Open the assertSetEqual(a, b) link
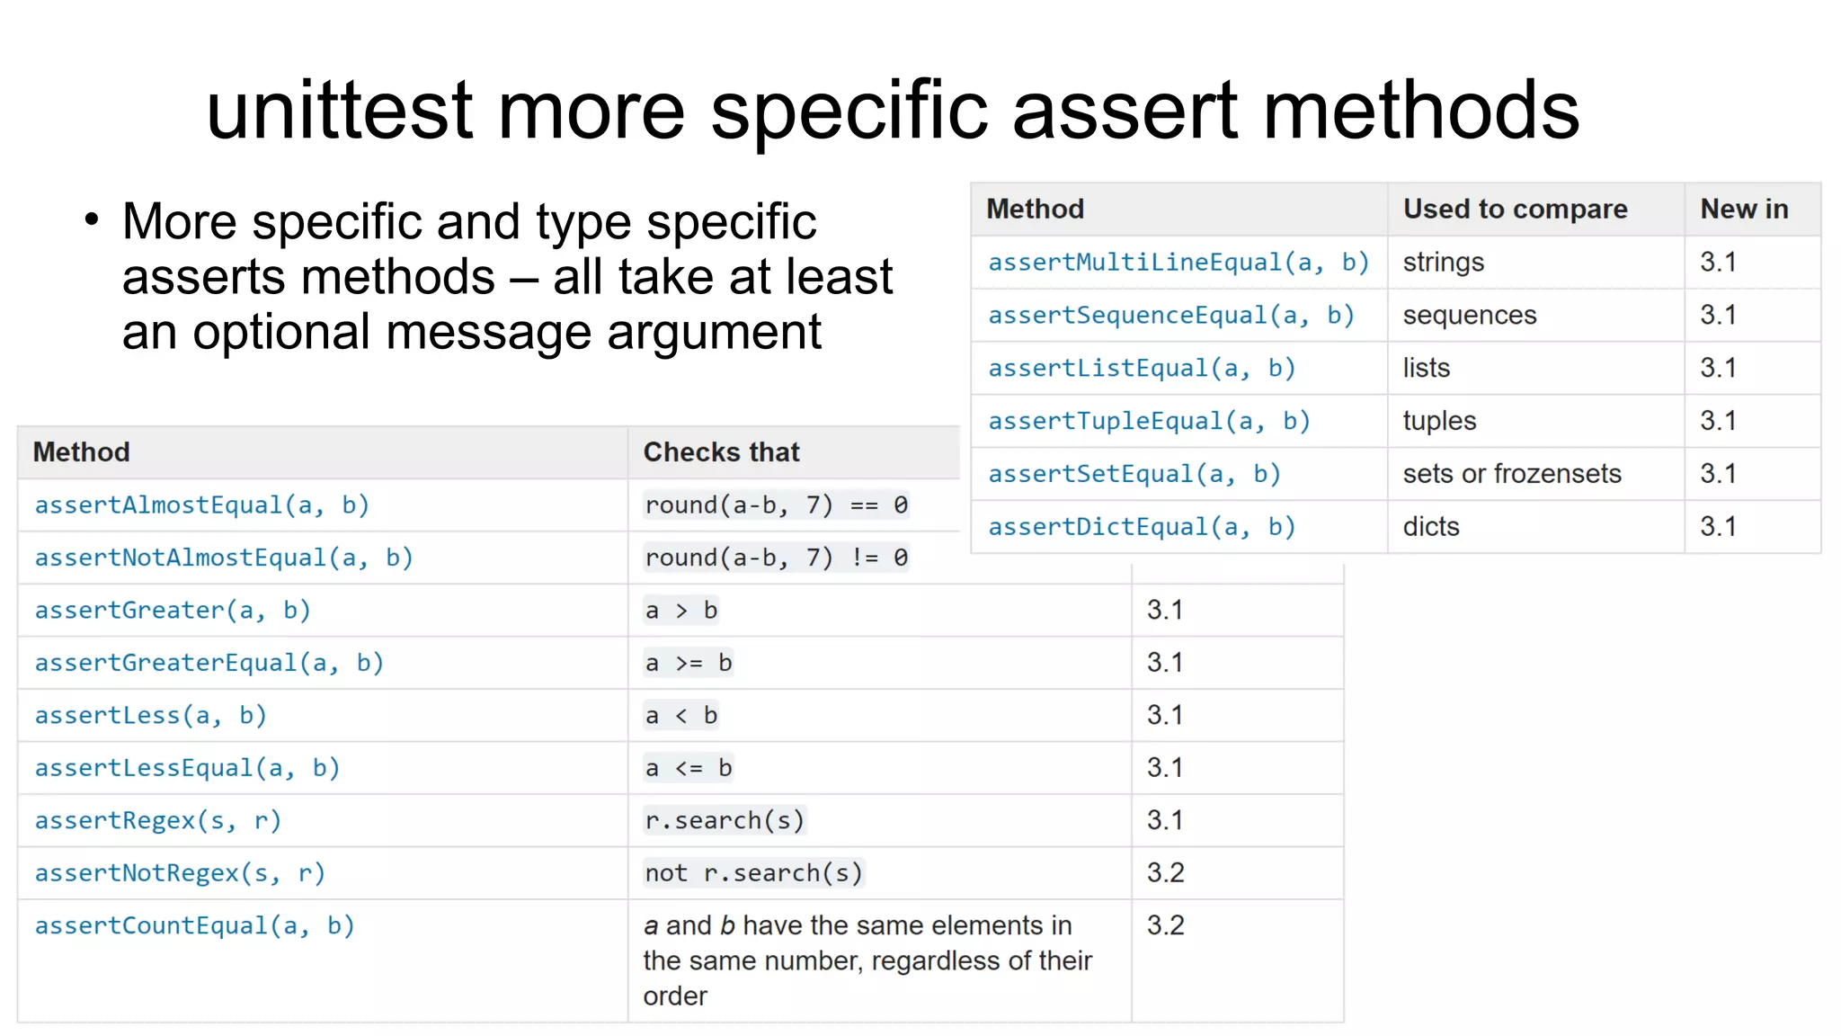This screenshot has height=1036, width=1841. [x=1134, y=474]
